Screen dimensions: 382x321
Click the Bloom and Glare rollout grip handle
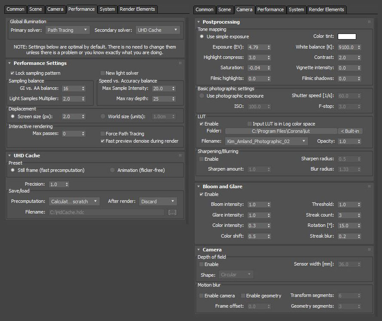pyautogui.click(x=369, y=186)
